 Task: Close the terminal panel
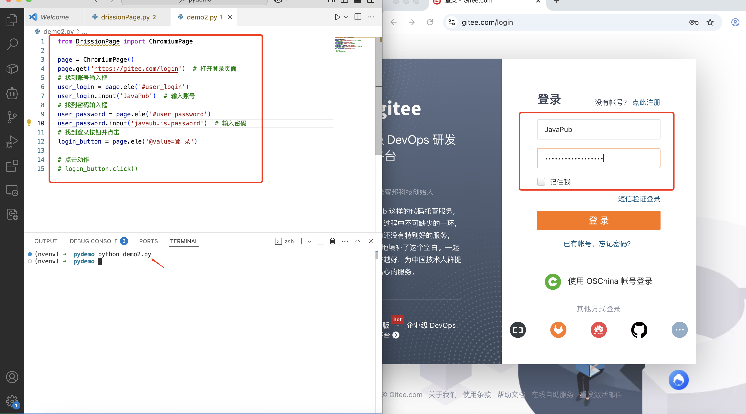click(370, 241)
